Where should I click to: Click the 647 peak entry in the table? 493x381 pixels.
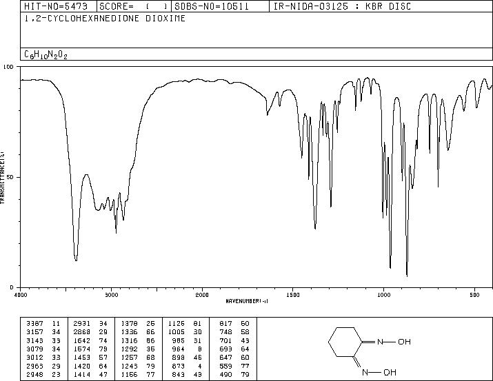click(234, 358)
